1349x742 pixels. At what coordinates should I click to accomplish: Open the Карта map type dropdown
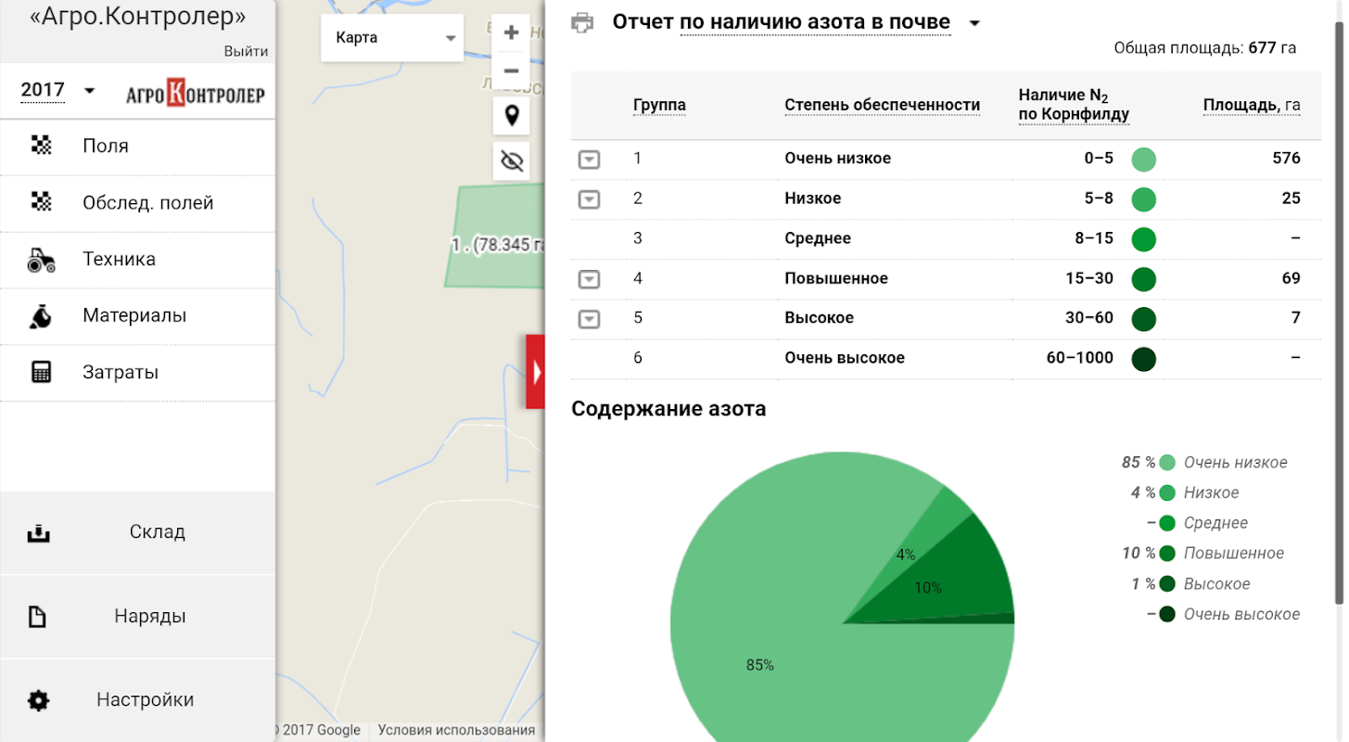392,38
